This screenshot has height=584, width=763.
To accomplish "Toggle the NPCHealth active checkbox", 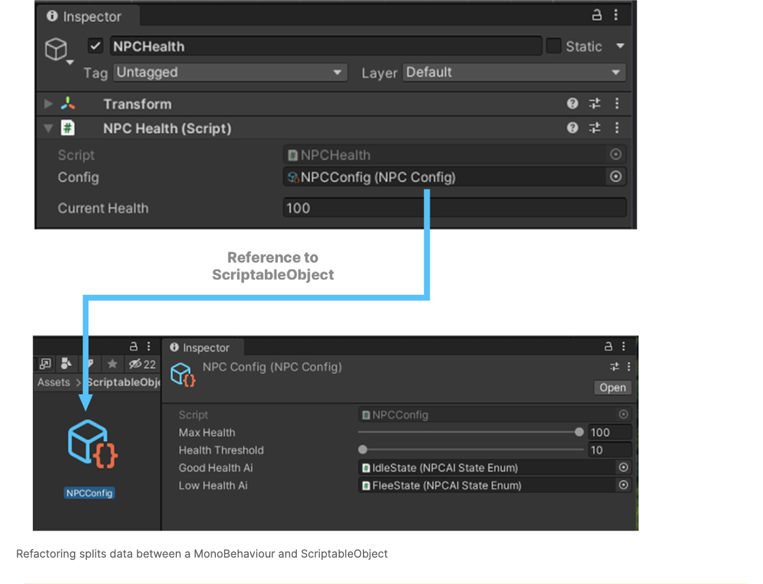I will coord(95,46).
